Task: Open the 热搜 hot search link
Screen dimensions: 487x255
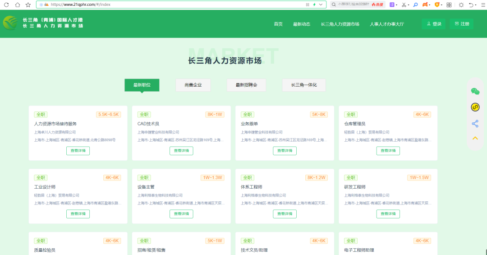Action: click(x=377, y=5)
